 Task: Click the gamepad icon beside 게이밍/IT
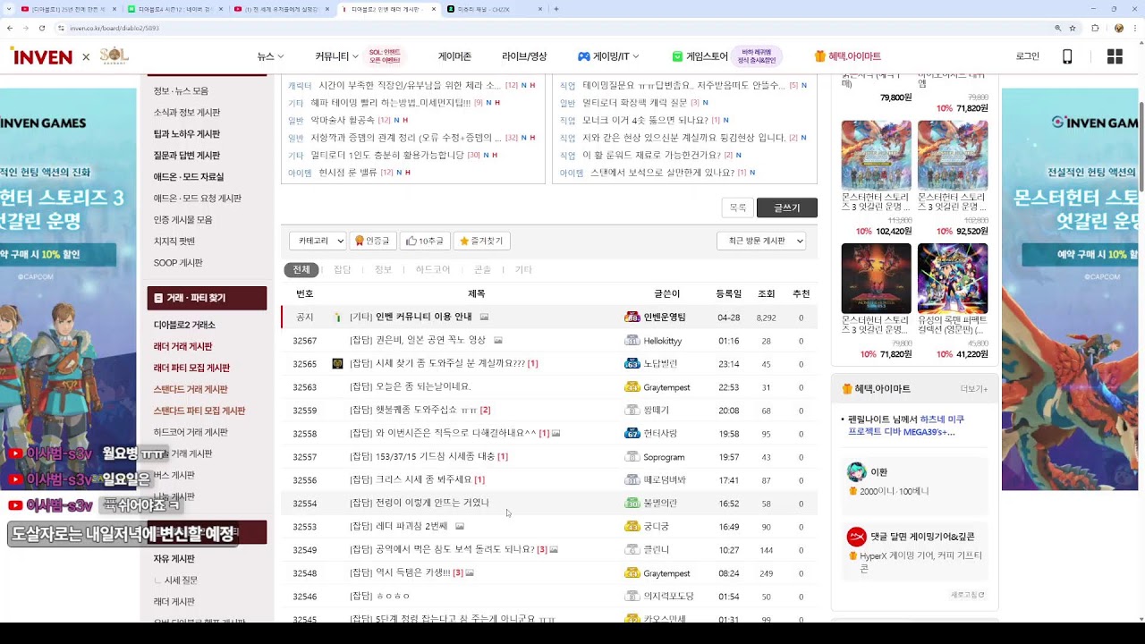coord(583,56)
